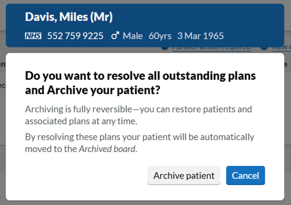Click the NHS logo badge
Screen dimensions: 291x205
tap(33, 36)
